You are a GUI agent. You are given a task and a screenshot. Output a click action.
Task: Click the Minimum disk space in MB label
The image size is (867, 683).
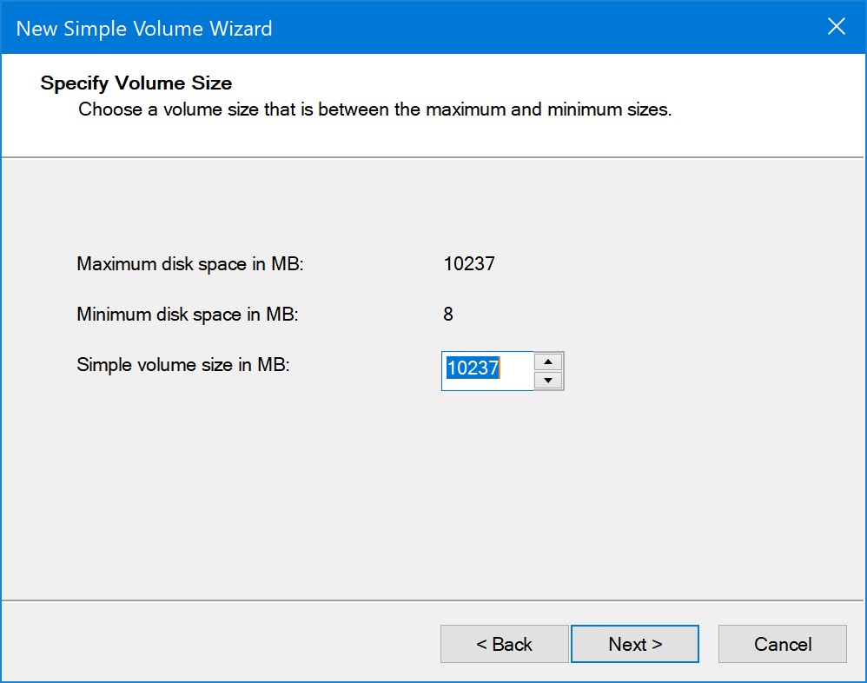[188, 315]
